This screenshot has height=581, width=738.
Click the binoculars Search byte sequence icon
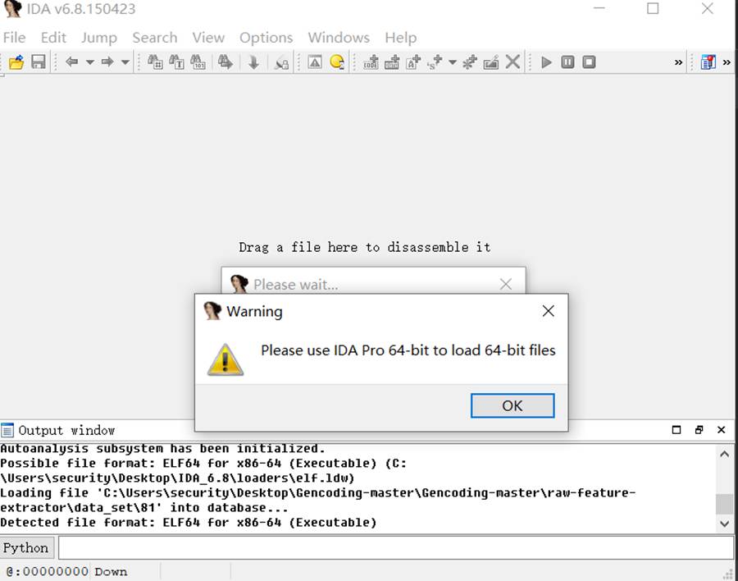pos(198,62)
